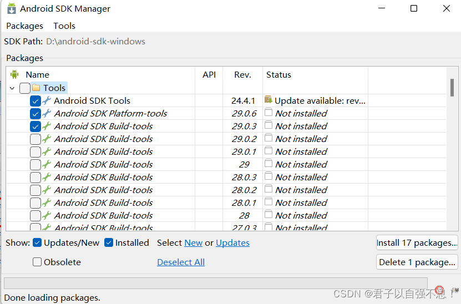Screen dimensions: 461x304
Task: Click revision 29.0.6 cell
Action: [244, 114]
